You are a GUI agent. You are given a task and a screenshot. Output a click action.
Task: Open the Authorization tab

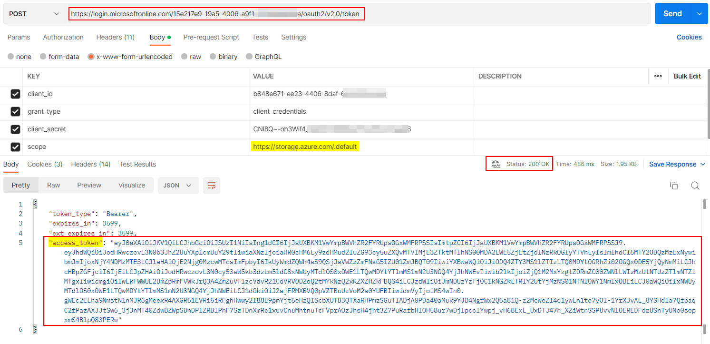click(x=63, y=37)
